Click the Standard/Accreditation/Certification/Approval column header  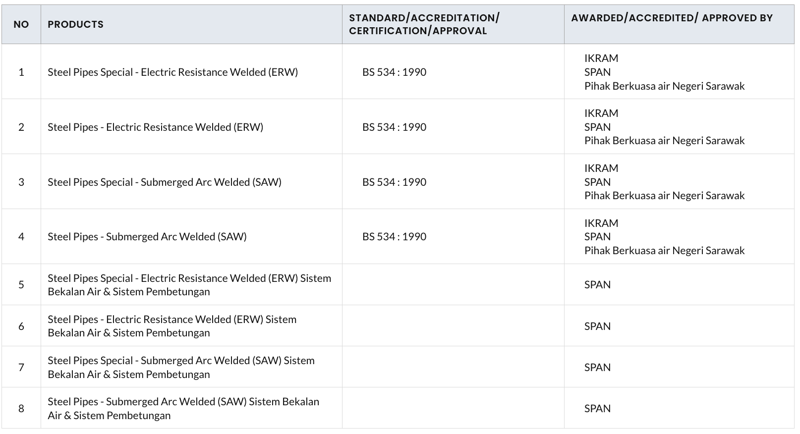424,24
